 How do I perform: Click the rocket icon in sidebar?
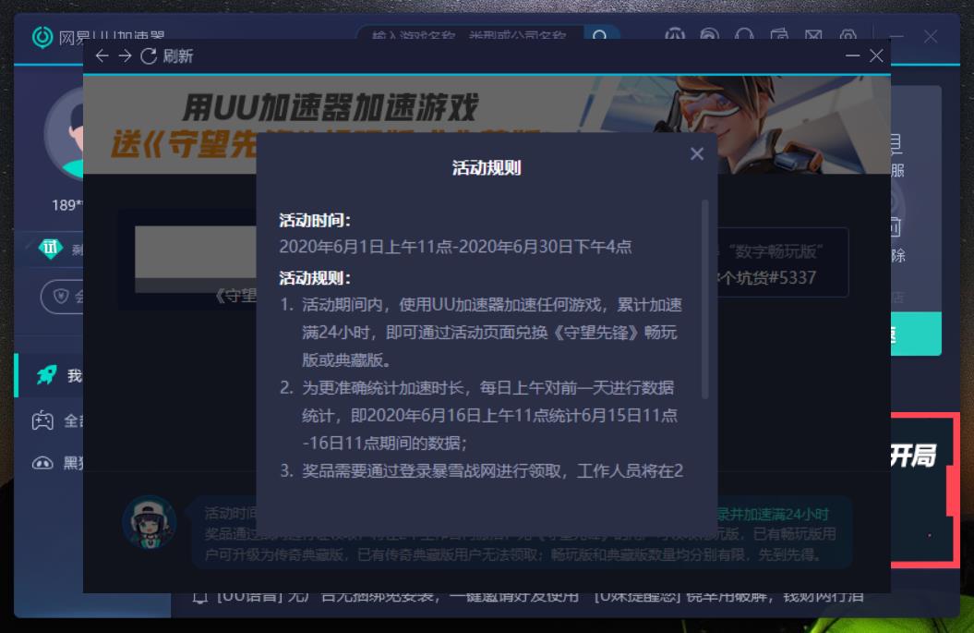(x=46, y=375)
